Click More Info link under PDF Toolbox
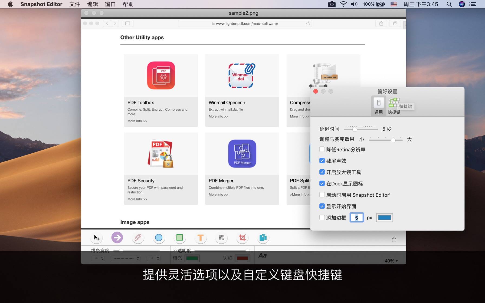 137,121
